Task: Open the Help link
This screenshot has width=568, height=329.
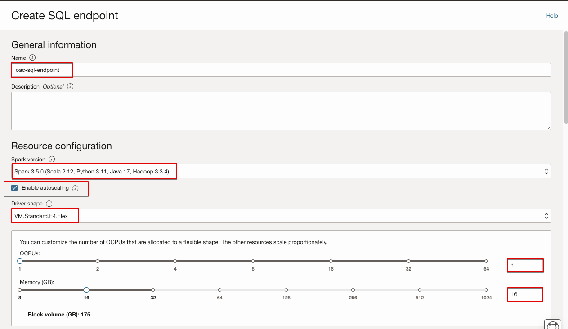Action: pos(552,16)
